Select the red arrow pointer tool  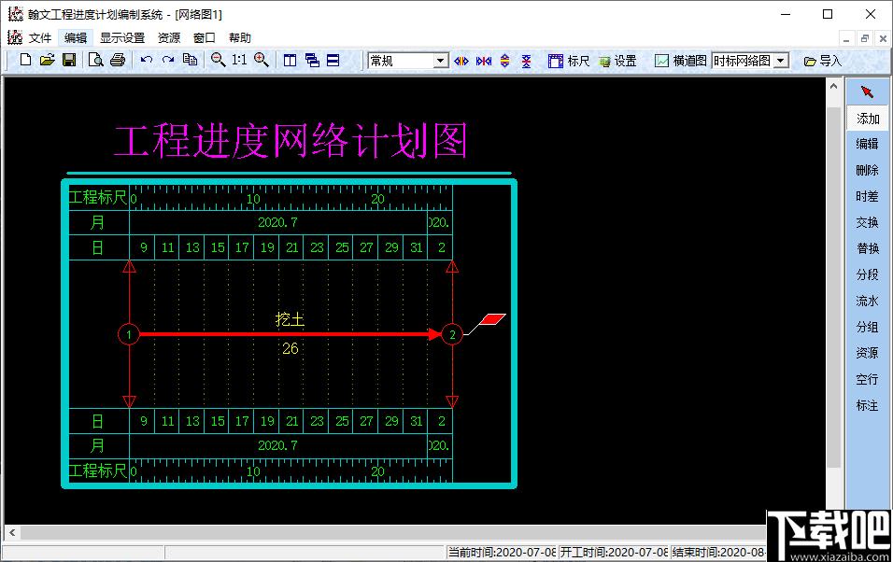867,91
